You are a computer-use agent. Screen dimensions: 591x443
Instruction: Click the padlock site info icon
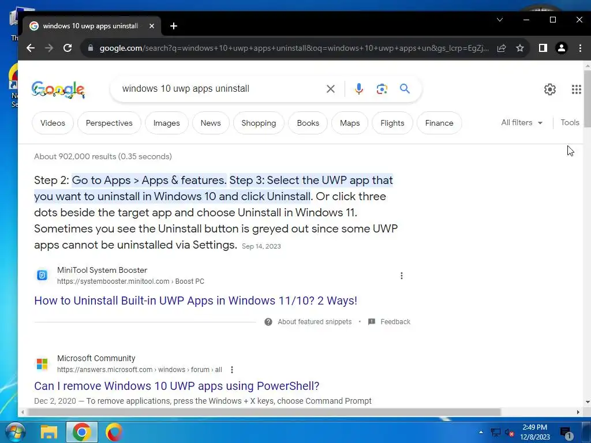91,48
